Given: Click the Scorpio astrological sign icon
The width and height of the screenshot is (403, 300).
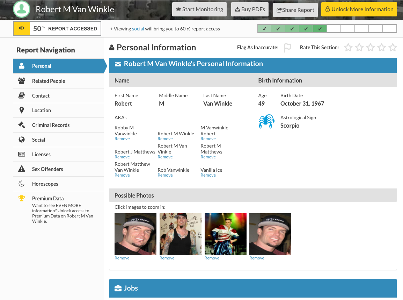Looking at the screenshot, I should pyautogui.click(x=266, y=122).
